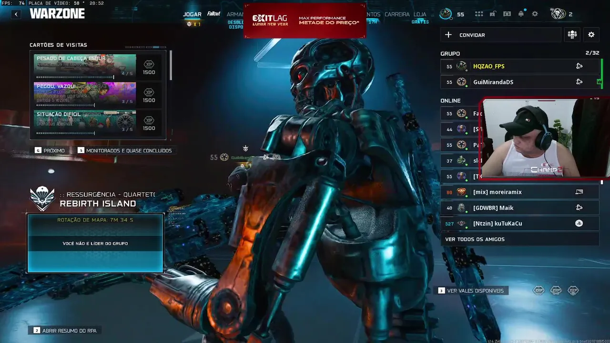Select friend [GDWBR] Maik
Screen dimensions: 610x343
pos(519,208)
